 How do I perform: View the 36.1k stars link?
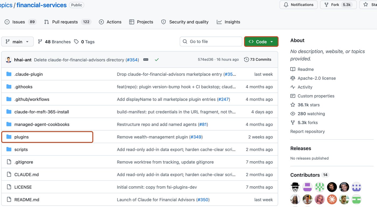point(305,105)
